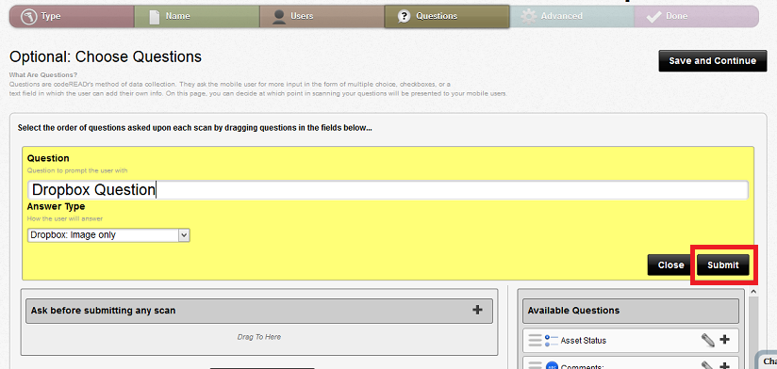
Task: Click scrollbar up arrow beside Available Questions
Action: coord(753,293)
